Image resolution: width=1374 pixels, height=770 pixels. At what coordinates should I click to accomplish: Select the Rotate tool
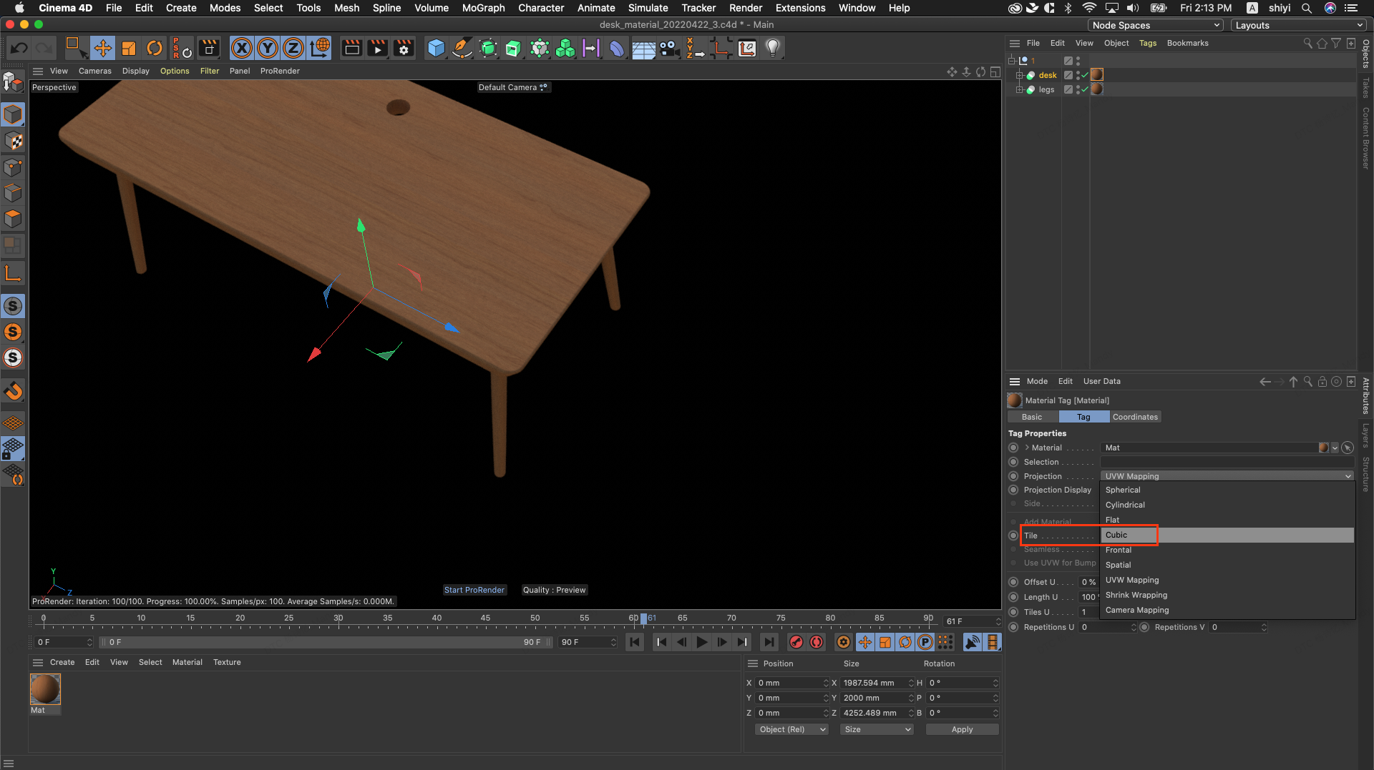[155, 49]
